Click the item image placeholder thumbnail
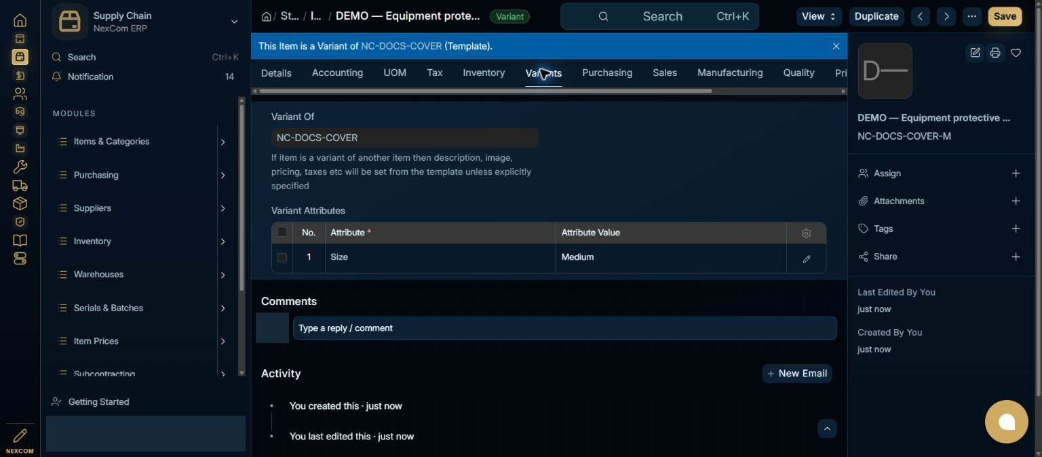This screenshot has width=1042, height=457. tap(885, 71)
